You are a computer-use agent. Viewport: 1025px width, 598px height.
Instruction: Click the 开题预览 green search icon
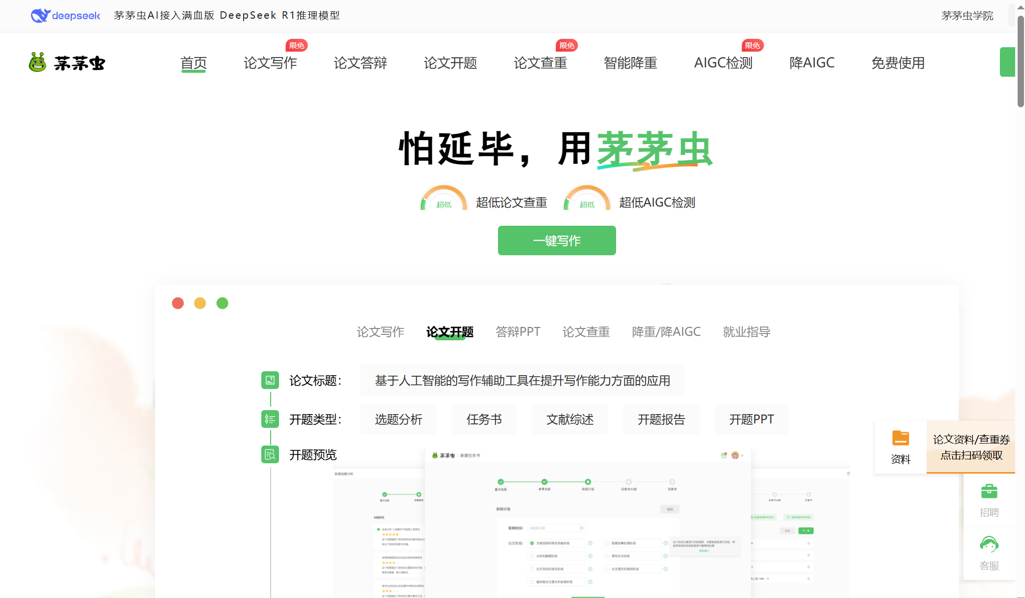270,454
